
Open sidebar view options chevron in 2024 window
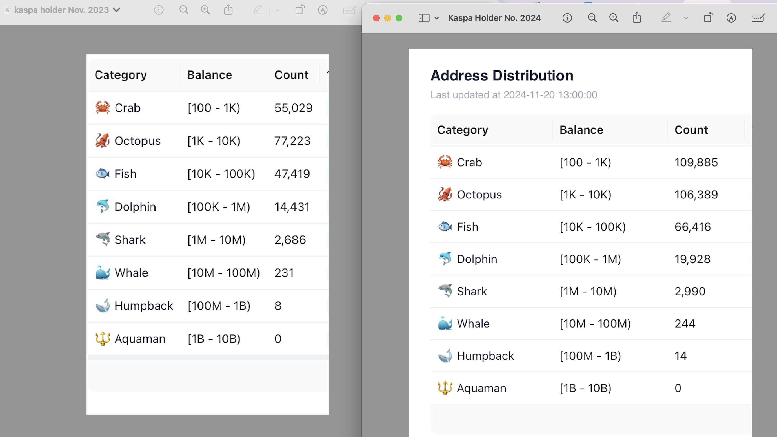tap(436, 18)
